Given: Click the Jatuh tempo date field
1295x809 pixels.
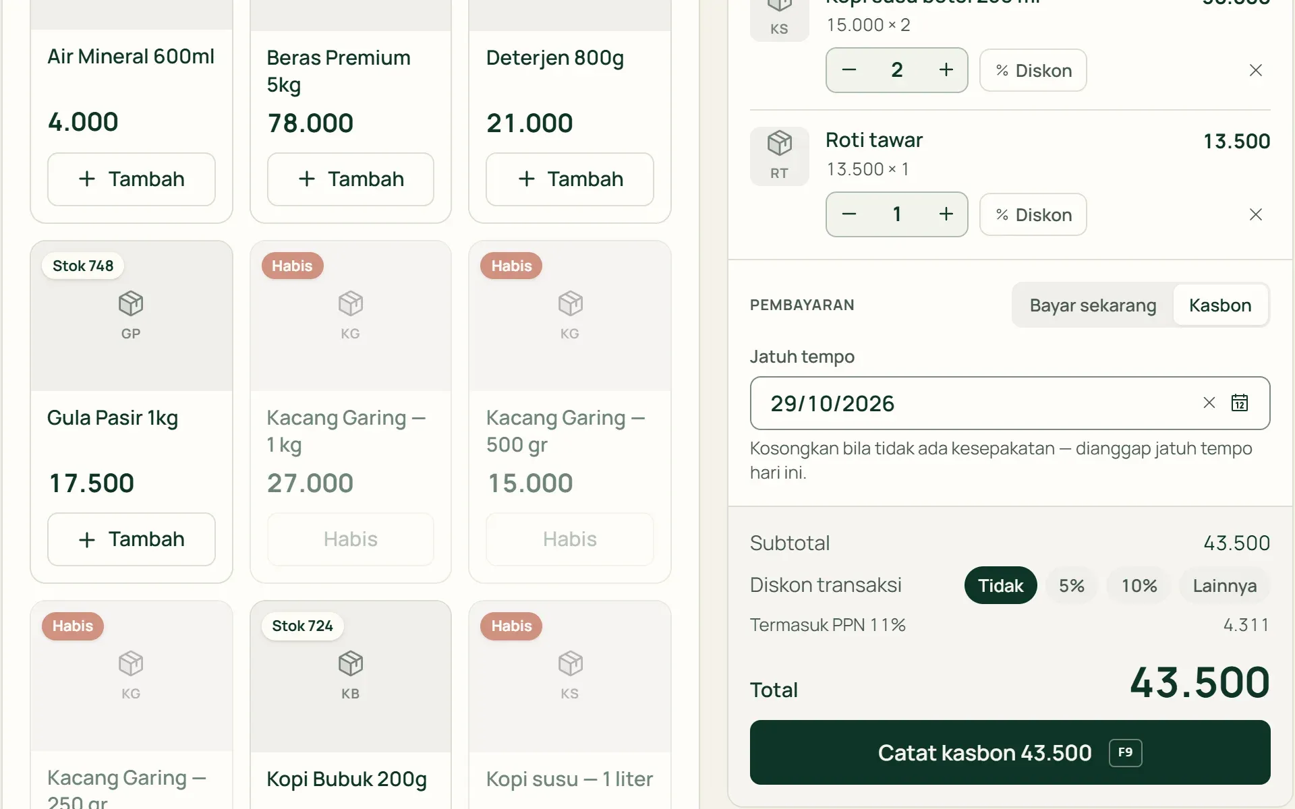Looking at the screenshot, I should coord(1010,403).
